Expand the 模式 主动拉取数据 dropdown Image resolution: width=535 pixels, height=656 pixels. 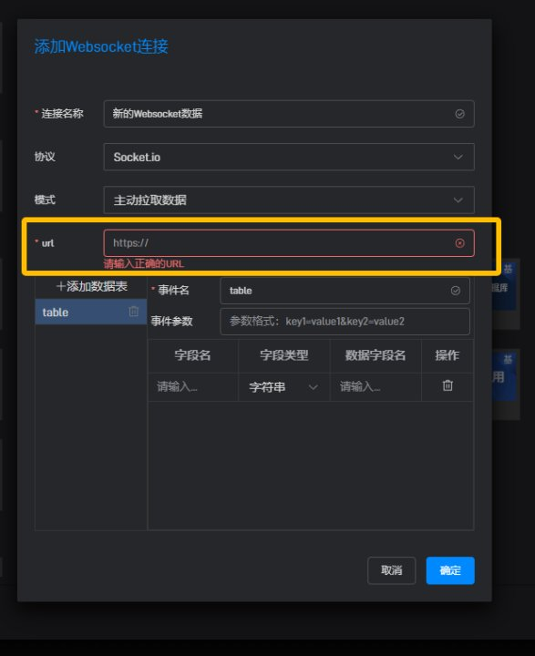tap(289, 200)
